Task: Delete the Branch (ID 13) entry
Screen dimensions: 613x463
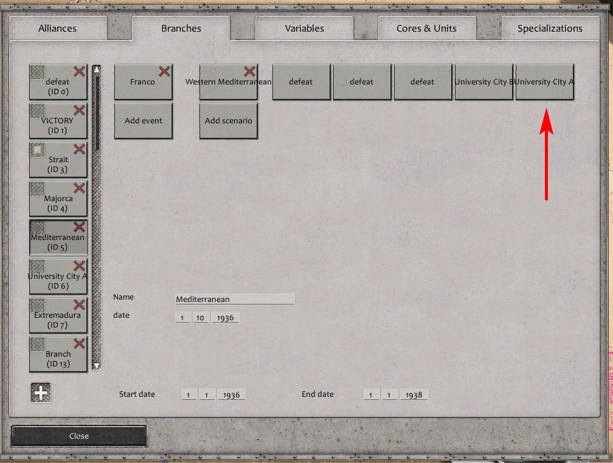Action: [x=79, y=343]
